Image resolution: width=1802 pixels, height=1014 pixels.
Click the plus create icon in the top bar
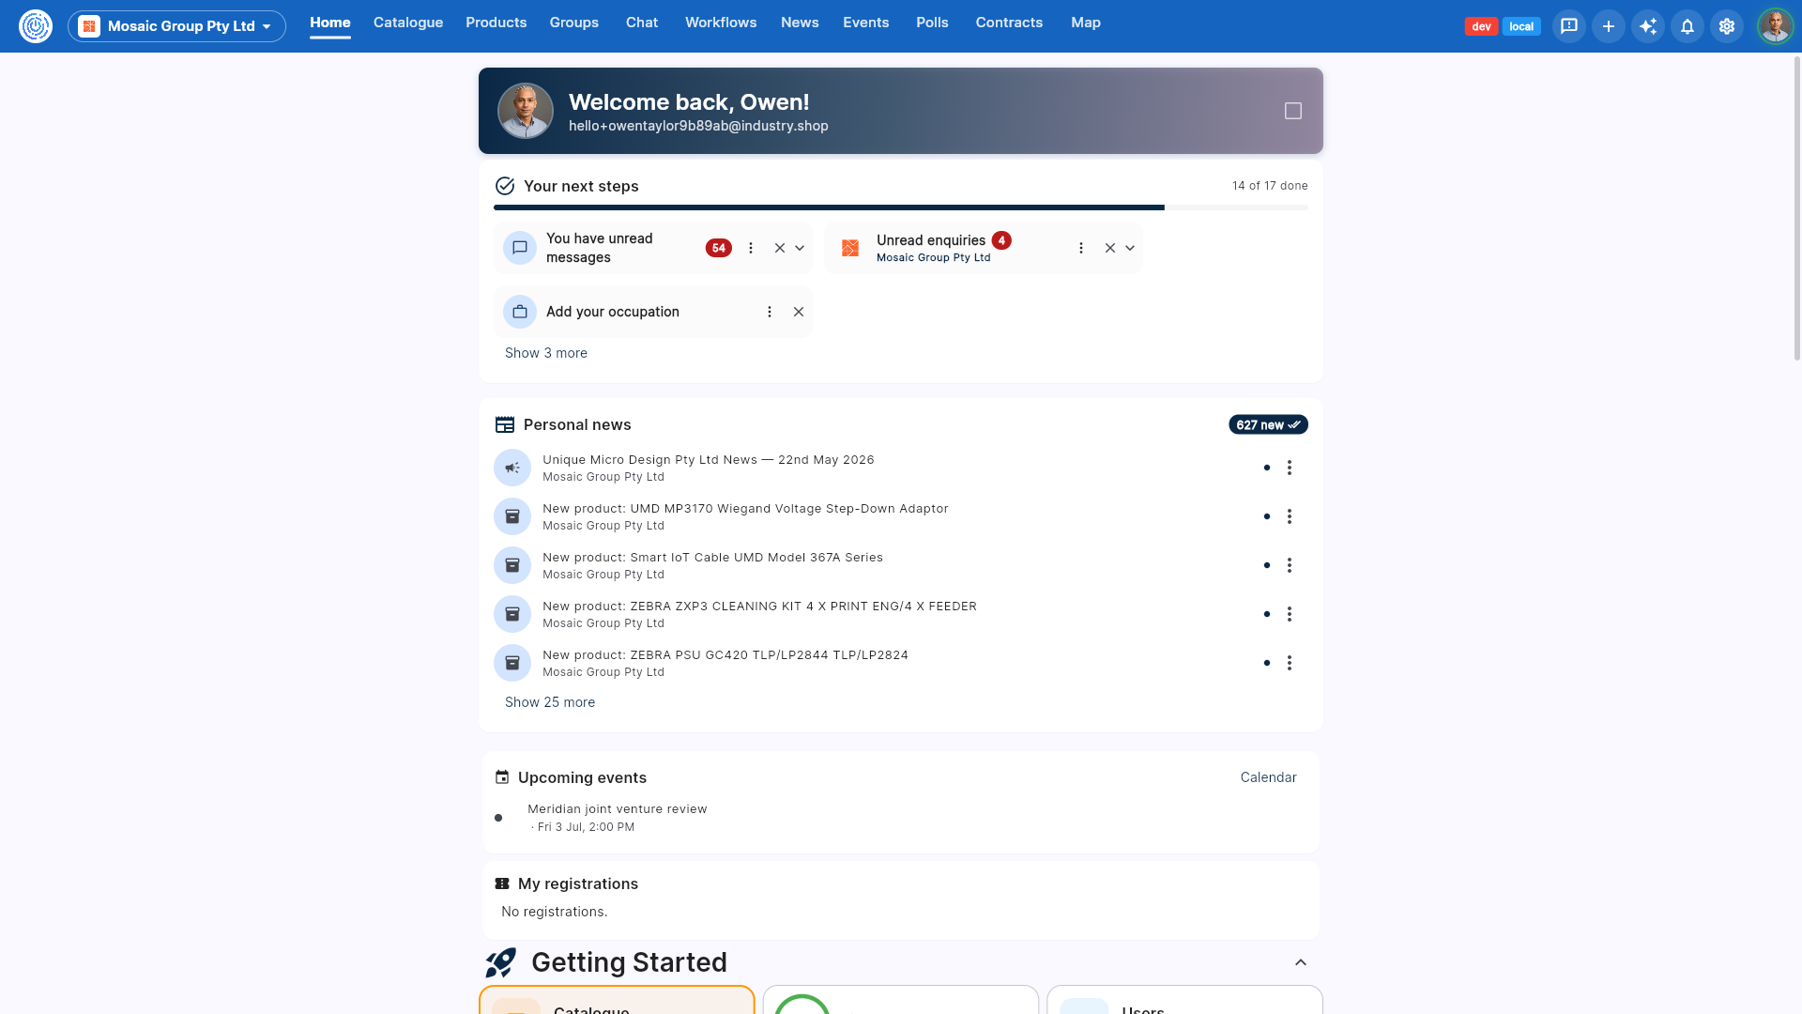(x=1609, y=26)
